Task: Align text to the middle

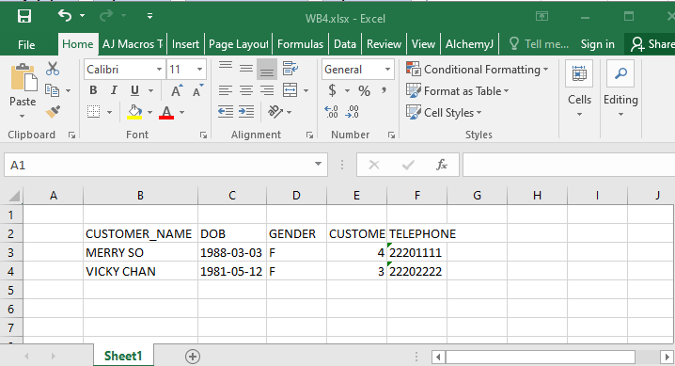Action: 245,70
